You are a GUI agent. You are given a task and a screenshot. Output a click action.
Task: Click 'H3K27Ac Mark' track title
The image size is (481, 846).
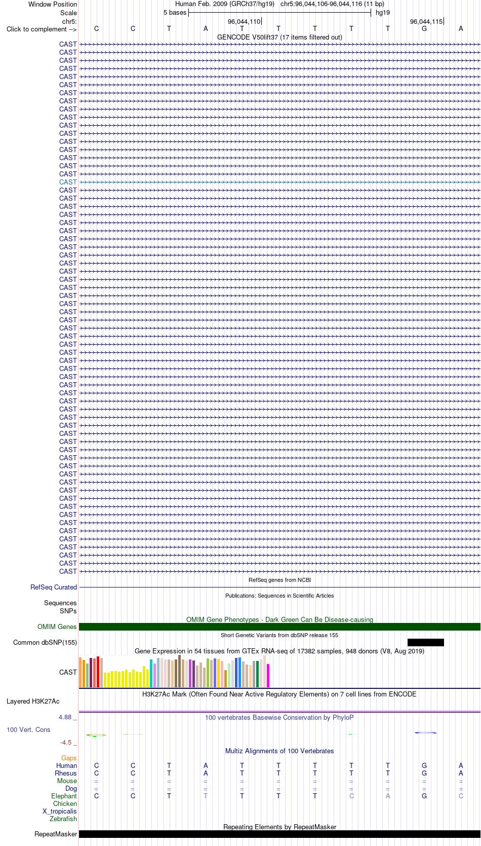tap(279, 694)
